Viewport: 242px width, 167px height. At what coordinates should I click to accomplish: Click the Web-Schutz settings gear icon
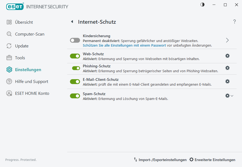(227, 56)
